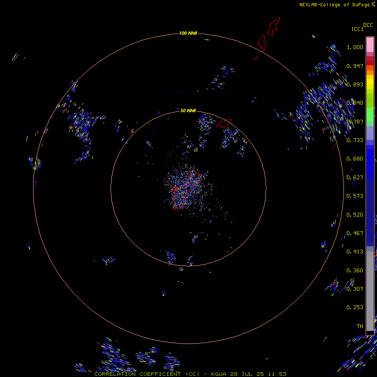This screenshot has width=377, height=377.
Task: Pick the black TH segment at the bar bottom
Action: click(370, 333)
